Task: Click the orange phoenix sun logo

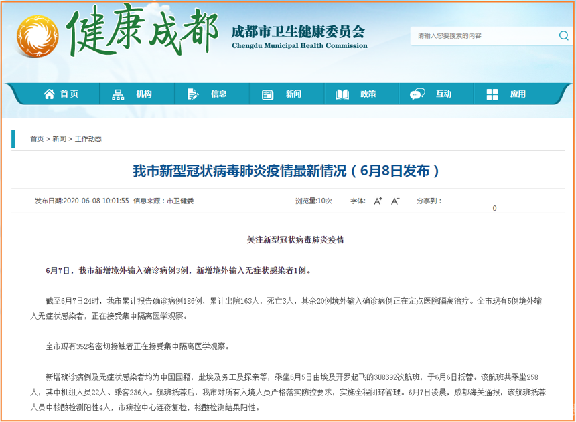Action: pos(38,36)
